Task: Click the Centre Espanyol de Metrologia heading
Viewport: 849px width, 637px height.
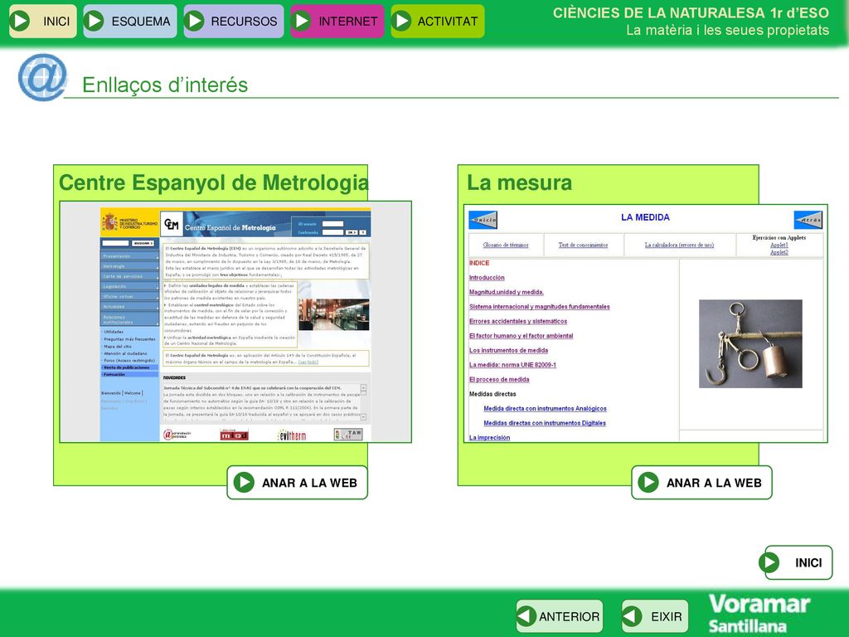Action: [x=214, y=182]
